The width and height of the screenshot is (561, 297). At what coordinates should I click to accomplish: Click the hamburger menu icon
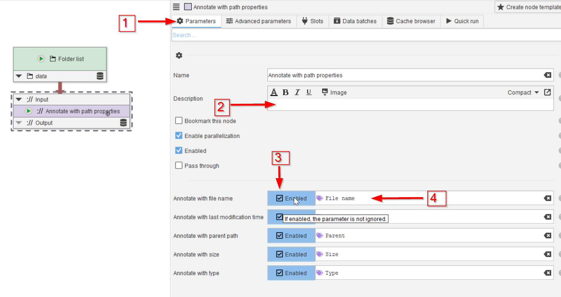click(x=176, y=7)
